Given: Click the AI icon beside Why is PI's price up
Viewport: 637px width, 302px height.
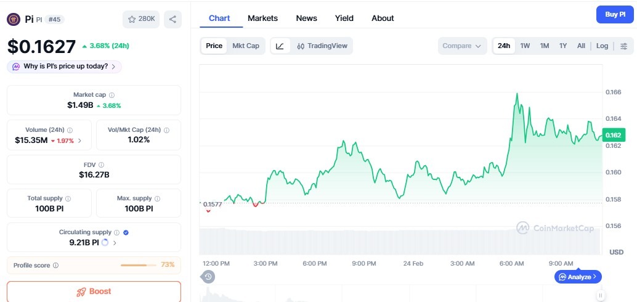Looking at the screenshot, I should [16, 67].
